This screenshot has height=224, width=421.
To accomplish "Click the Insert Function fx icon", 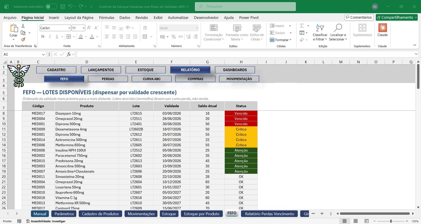I will coord(69,54).
